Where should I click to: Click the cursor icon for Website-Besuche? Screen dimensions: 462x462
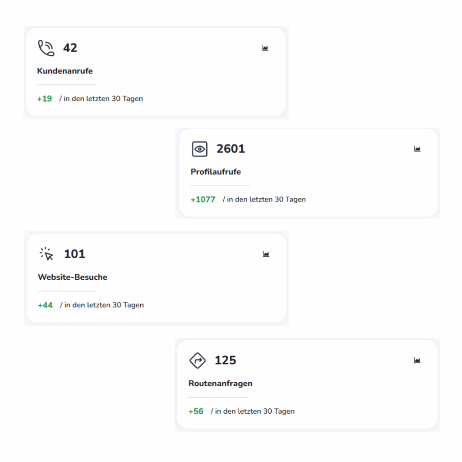pyautogui.click(x=46, y=254)
